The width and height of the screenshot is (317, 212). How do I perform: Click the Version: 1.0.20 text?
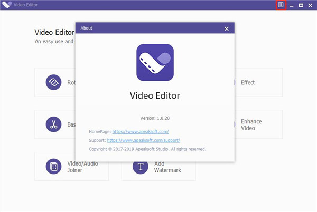pos(155,118)
